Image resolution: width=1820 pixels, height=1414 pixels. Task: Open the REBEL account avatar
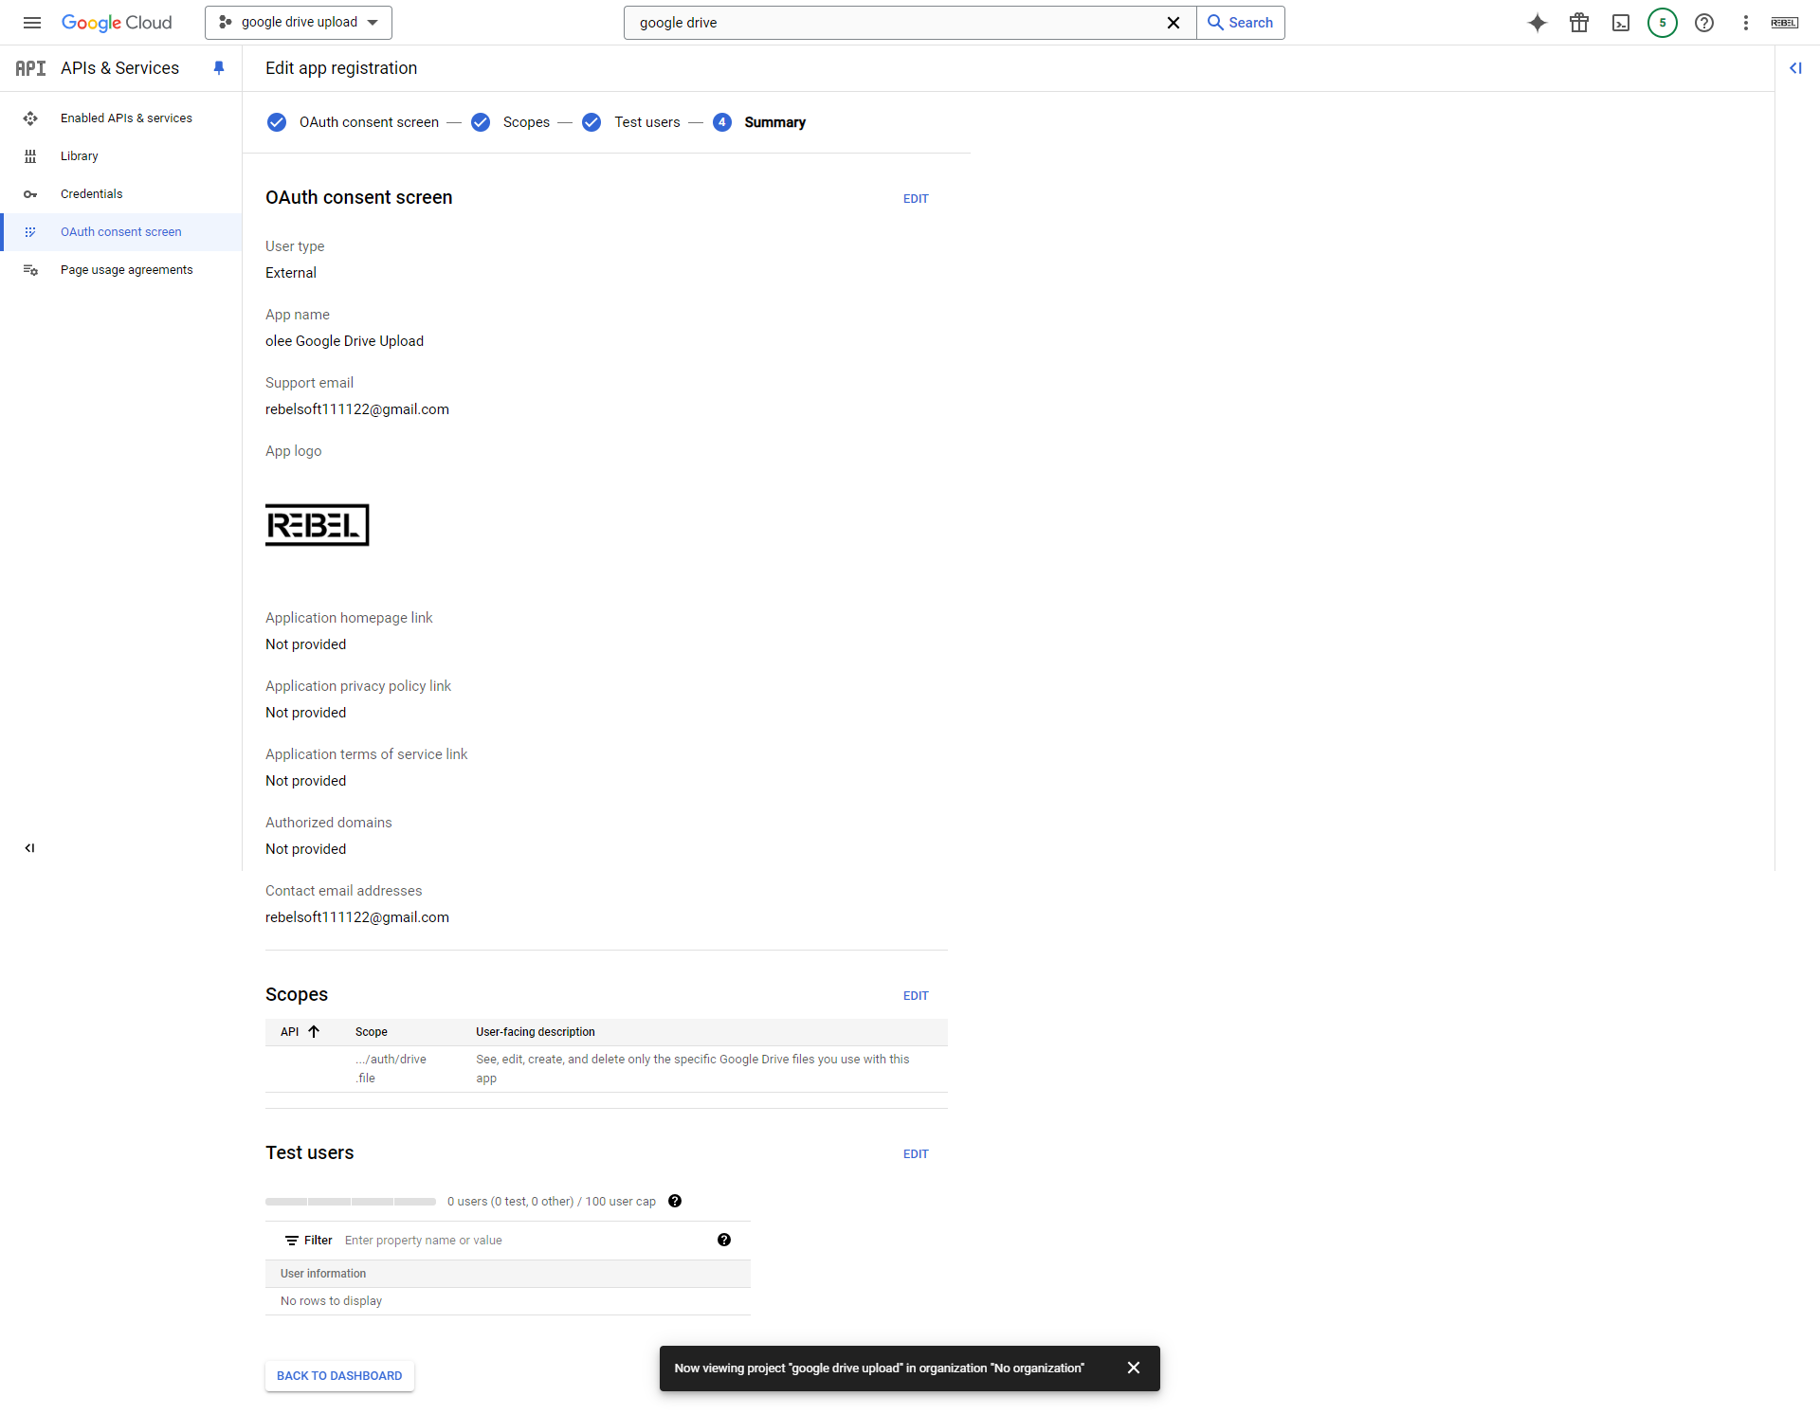pos(1785,23)
